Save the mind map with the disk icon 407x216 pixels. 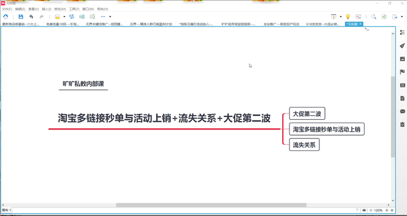coord(21,16)
